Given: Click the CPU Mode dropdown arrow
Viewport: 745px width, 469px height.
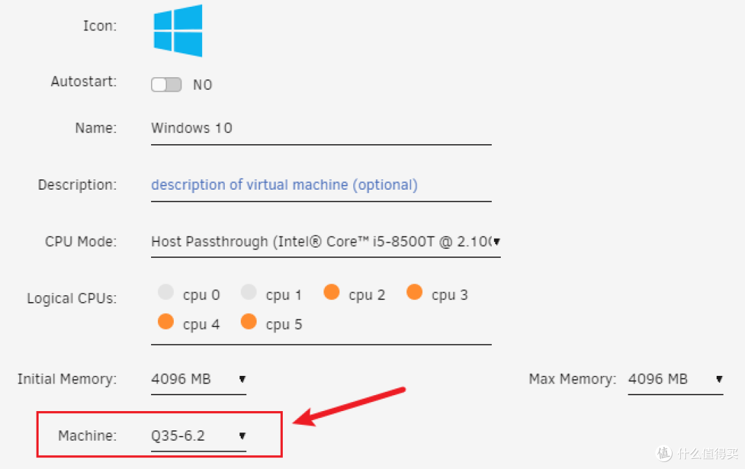Looking at the screenshot, I should click(497, 242).
